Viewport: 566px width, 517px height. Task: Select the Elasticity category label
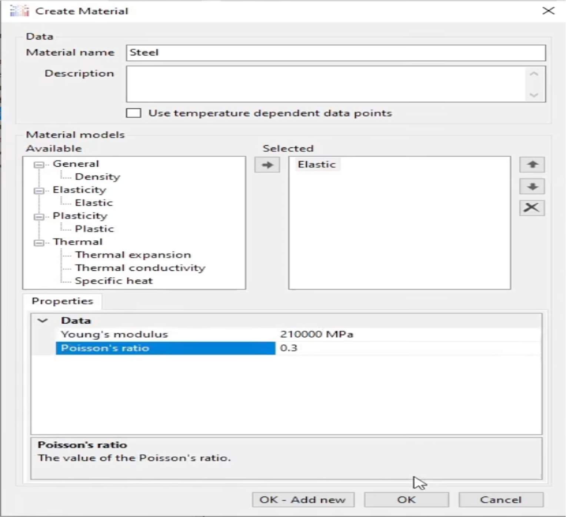(79, 190)
